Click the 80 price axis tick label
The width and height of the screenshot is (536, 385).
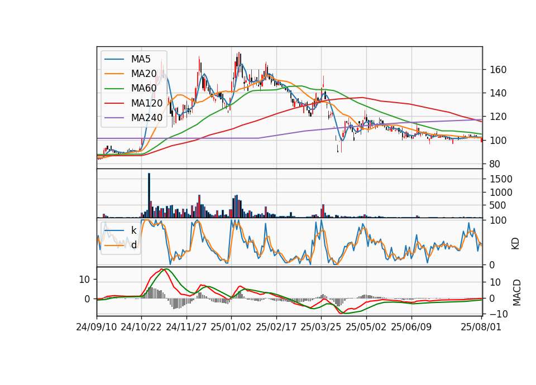495,164
